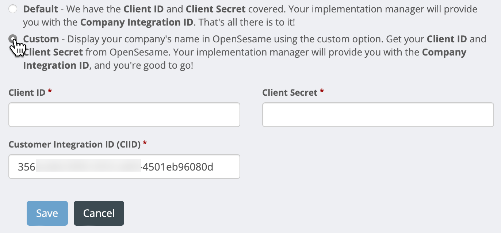Screen dimensions: 501x233
Task: Focus the Client Secret text box
Action: click(x=378, y=115)
